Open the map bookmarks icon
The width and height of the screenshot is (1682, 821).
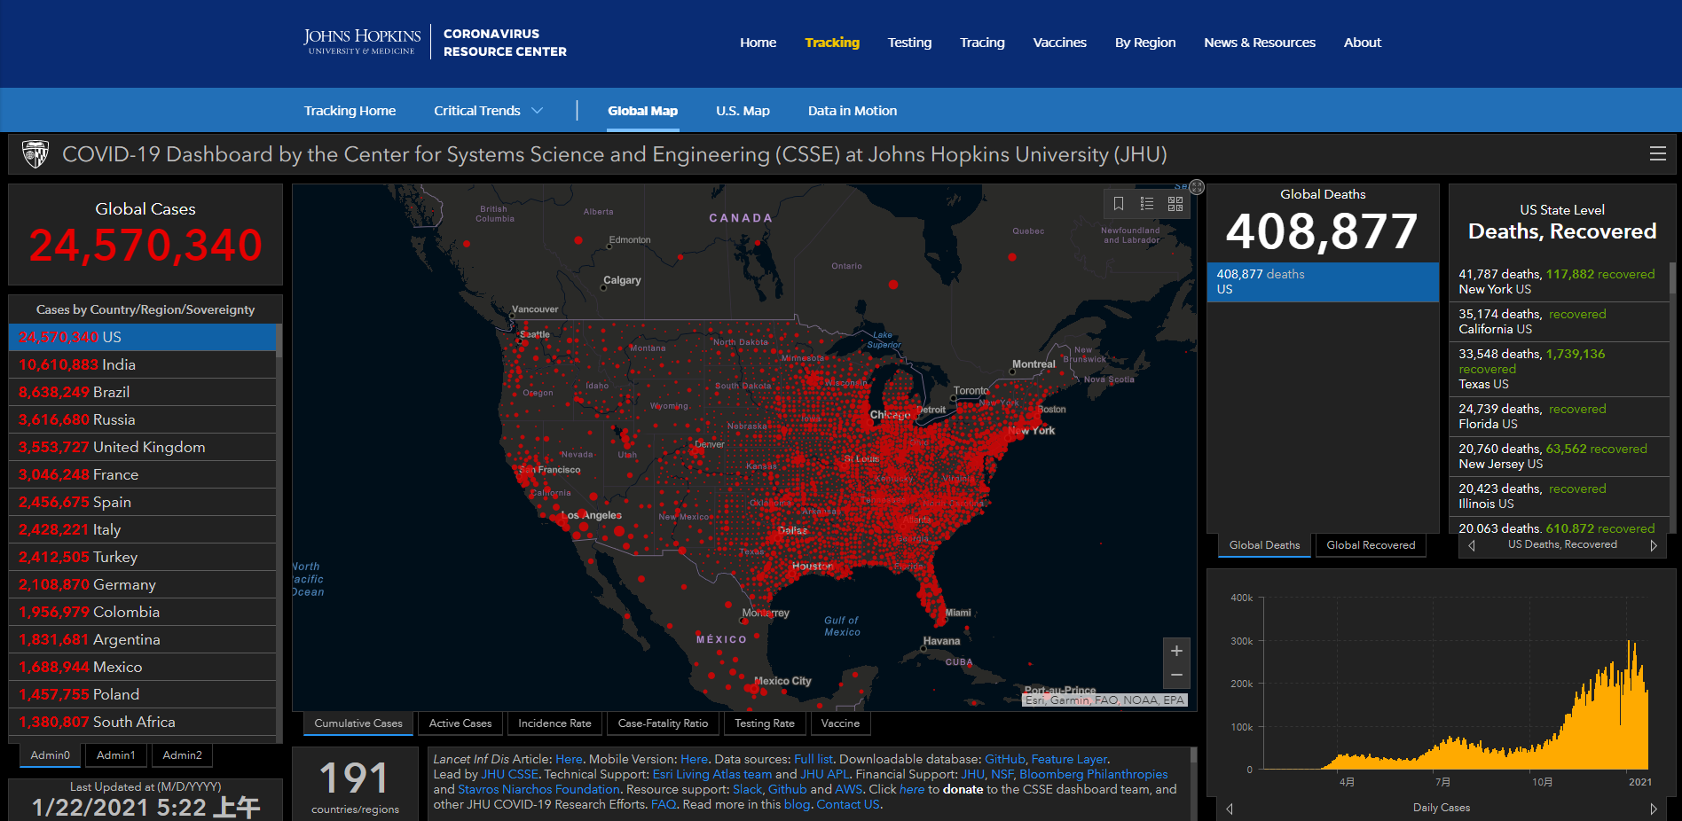click(x=1119, y=204)
